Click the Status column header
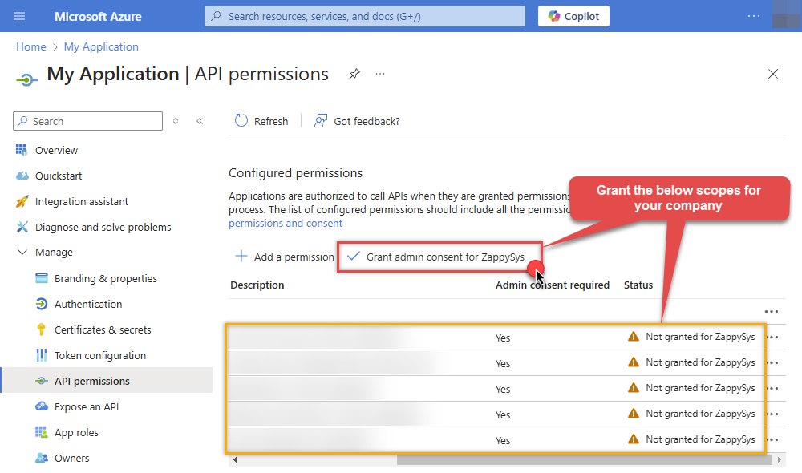802x473 pixels. point(638,285)
